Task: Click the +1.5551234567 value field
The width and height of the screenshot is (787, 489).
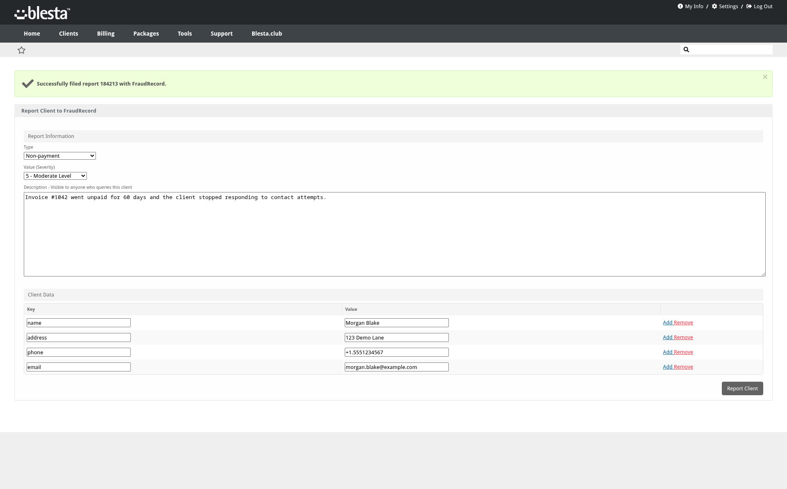Action: 397,352
